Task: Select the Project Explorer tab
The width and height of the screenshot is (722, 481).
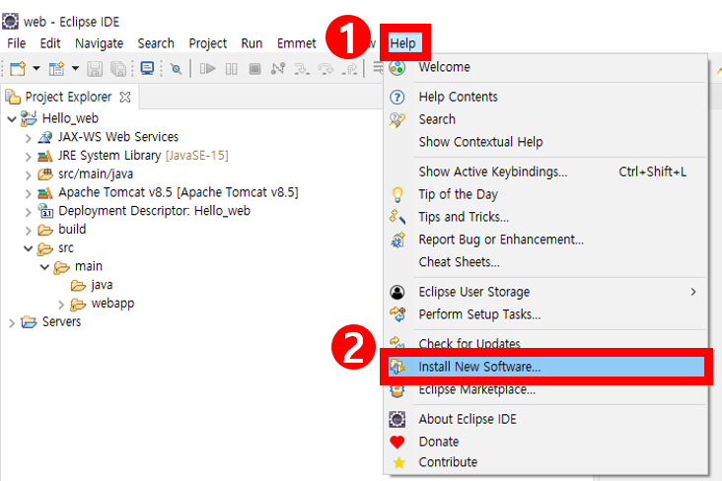Action: pyautogui.click(x=68, y=97)
